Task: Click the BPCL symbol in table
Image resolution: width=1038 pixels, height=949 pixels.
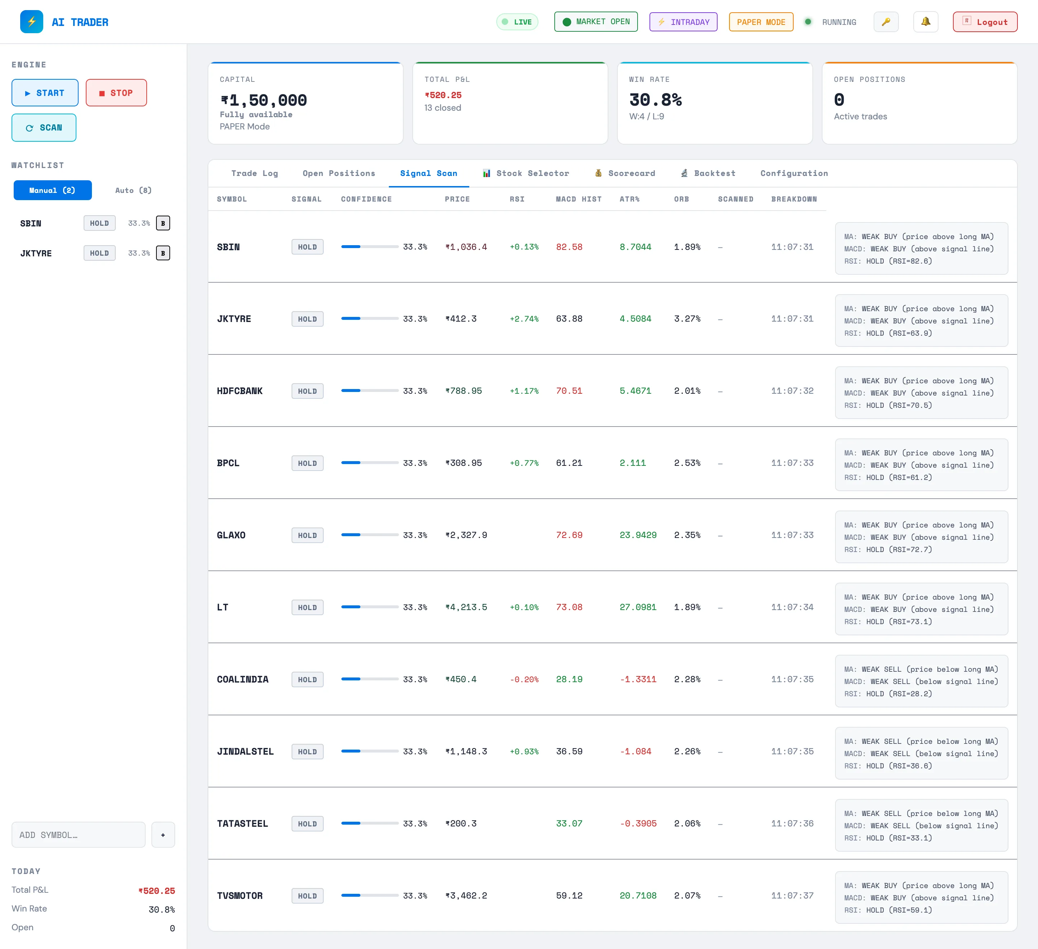Action: 228,463
